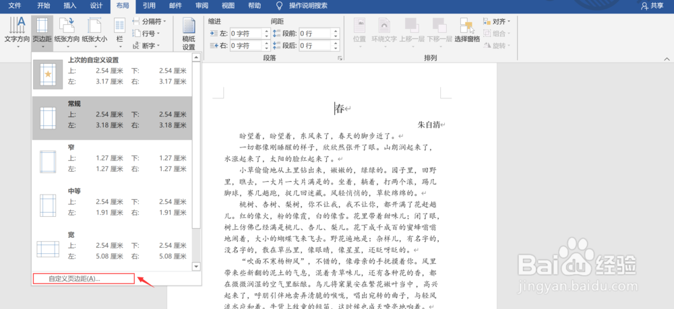This screenshot has height=309, width=674.
Task: Switch to the Help (帮助) tab
Action: click(x=255, y=5)
